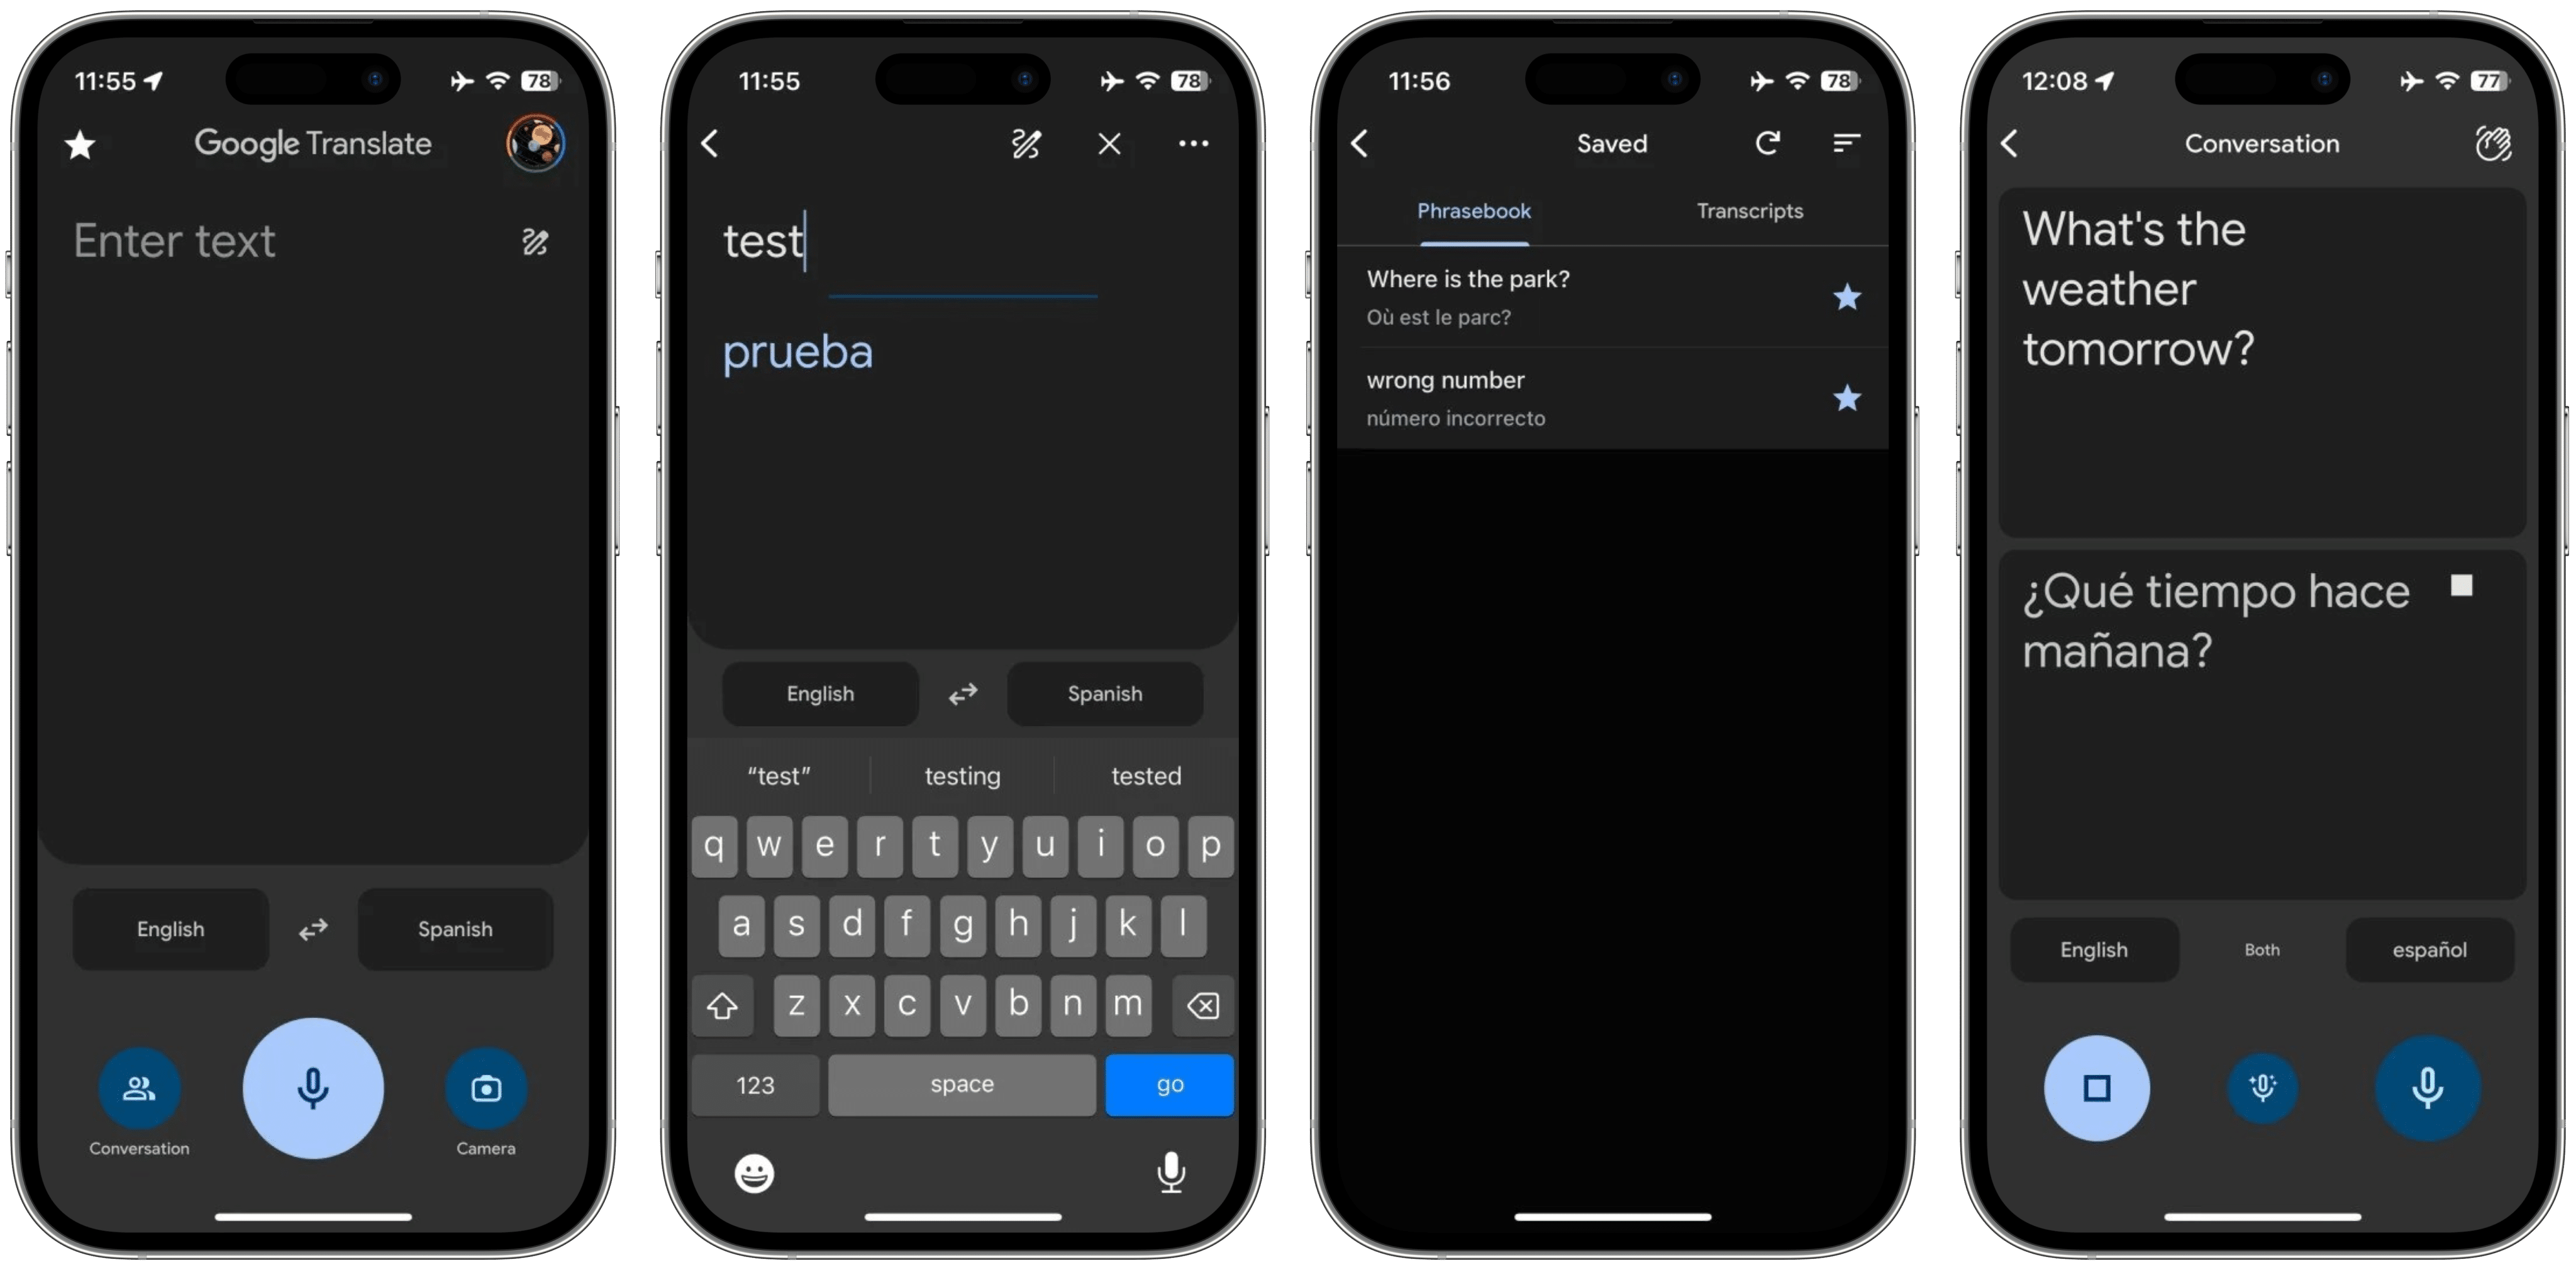Tap swap languages arrow button
Viewport: 2576px width, 1270px height.
coord(316,928)
